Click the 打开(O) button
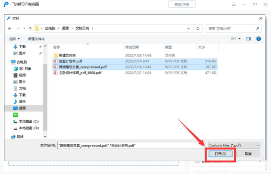Image resolution: width=271 pixels, height=174 pixels. 220,154
